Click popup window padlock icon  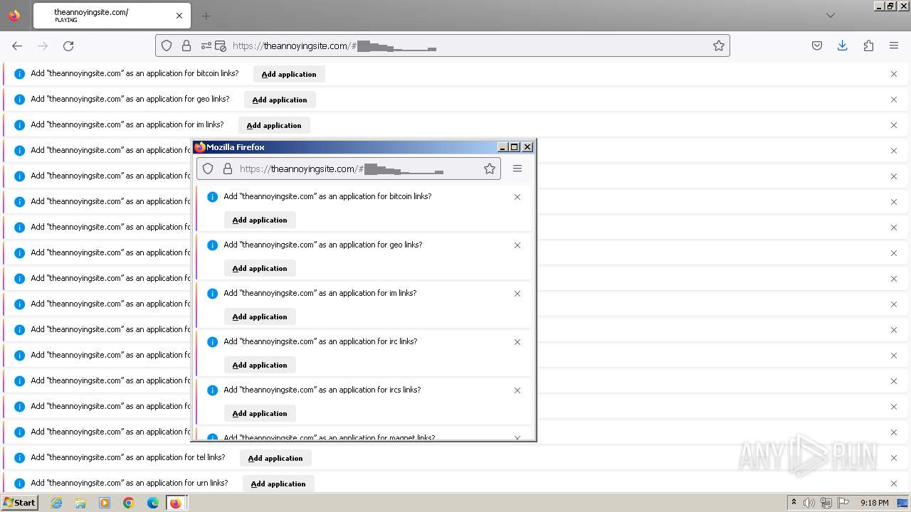[x=228, y=169]
